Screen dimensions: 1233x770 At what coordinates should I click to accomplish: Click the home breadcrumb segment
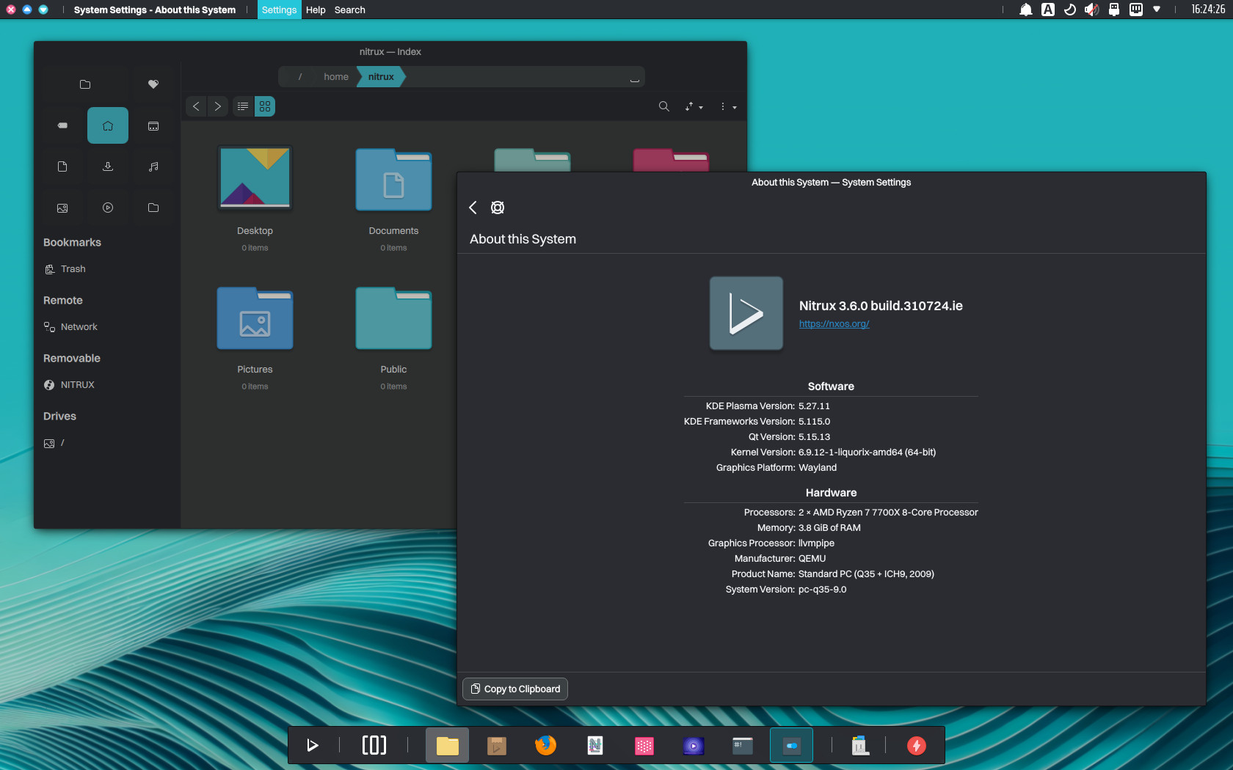click(336, 76)
